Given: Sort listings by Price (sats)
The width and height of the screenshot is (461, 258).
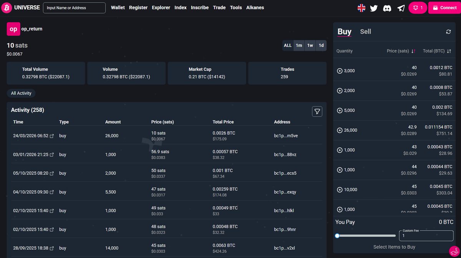Looking at the screenshot, I should click(x=413, y=51).
